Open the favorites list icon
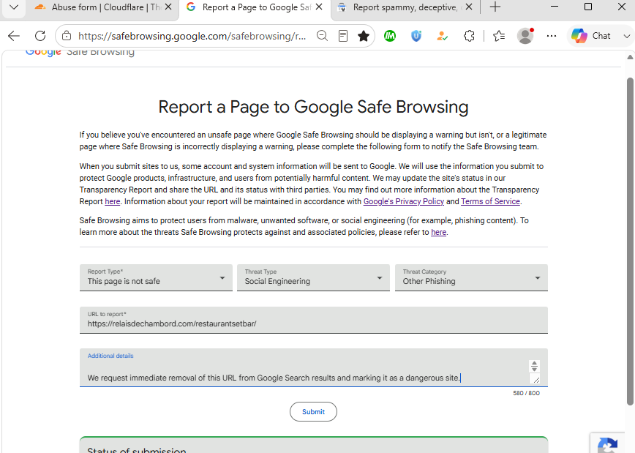The width and height of the screenshot is (635, 453). pyautogui.click(x=499, y=36)
